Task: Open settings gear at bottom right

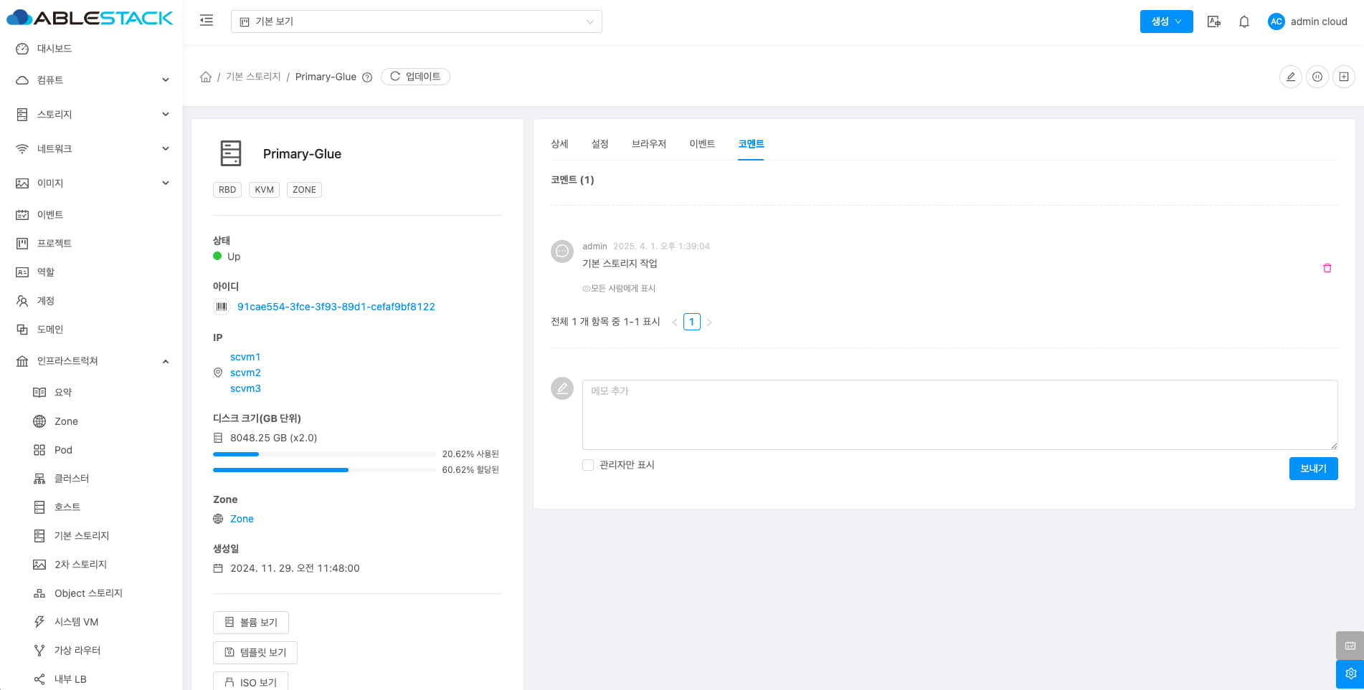Action: coord(1350,674)
